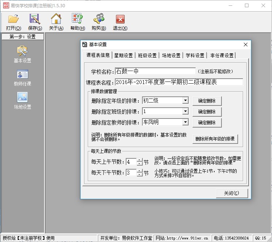Open the class dropdown showing 1

185,111
